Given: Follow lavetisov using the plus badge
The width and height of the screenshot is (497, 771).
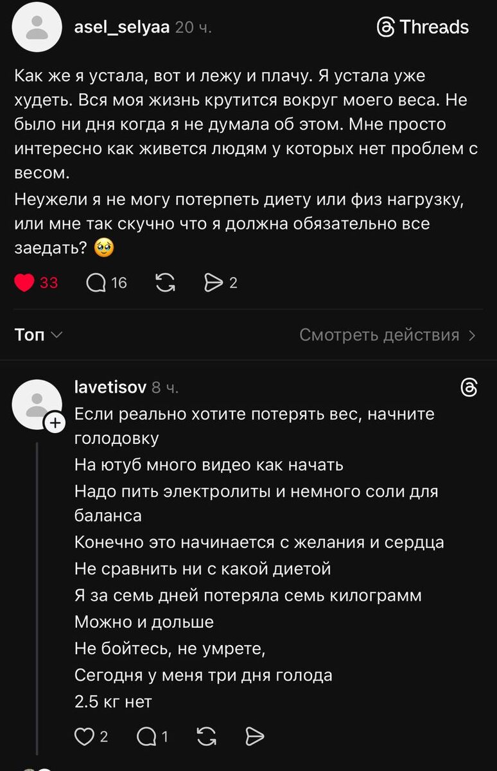Looking at the screenshot, I should (x=54, y=423).
